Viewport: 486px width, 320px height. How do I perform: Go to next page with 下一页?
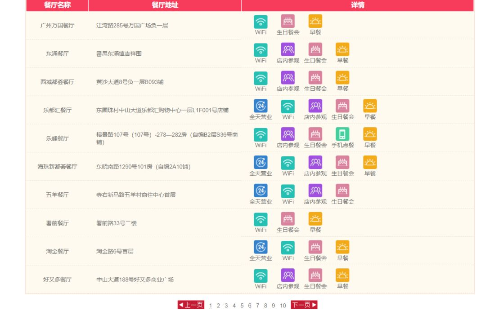pyautogui.click(x=304, y=305)
